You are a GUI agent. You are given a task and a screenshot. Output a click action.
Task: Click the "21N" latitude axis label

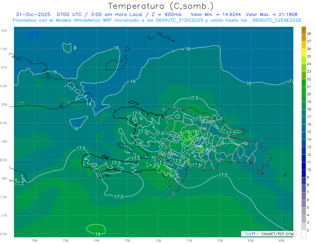(x=4, y=67)
